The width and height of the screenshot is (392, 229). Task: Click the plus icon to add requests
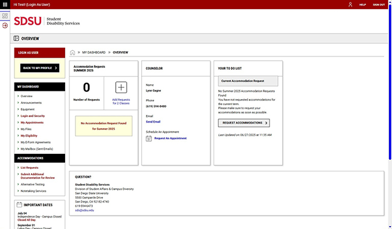(x=121, y=88)
